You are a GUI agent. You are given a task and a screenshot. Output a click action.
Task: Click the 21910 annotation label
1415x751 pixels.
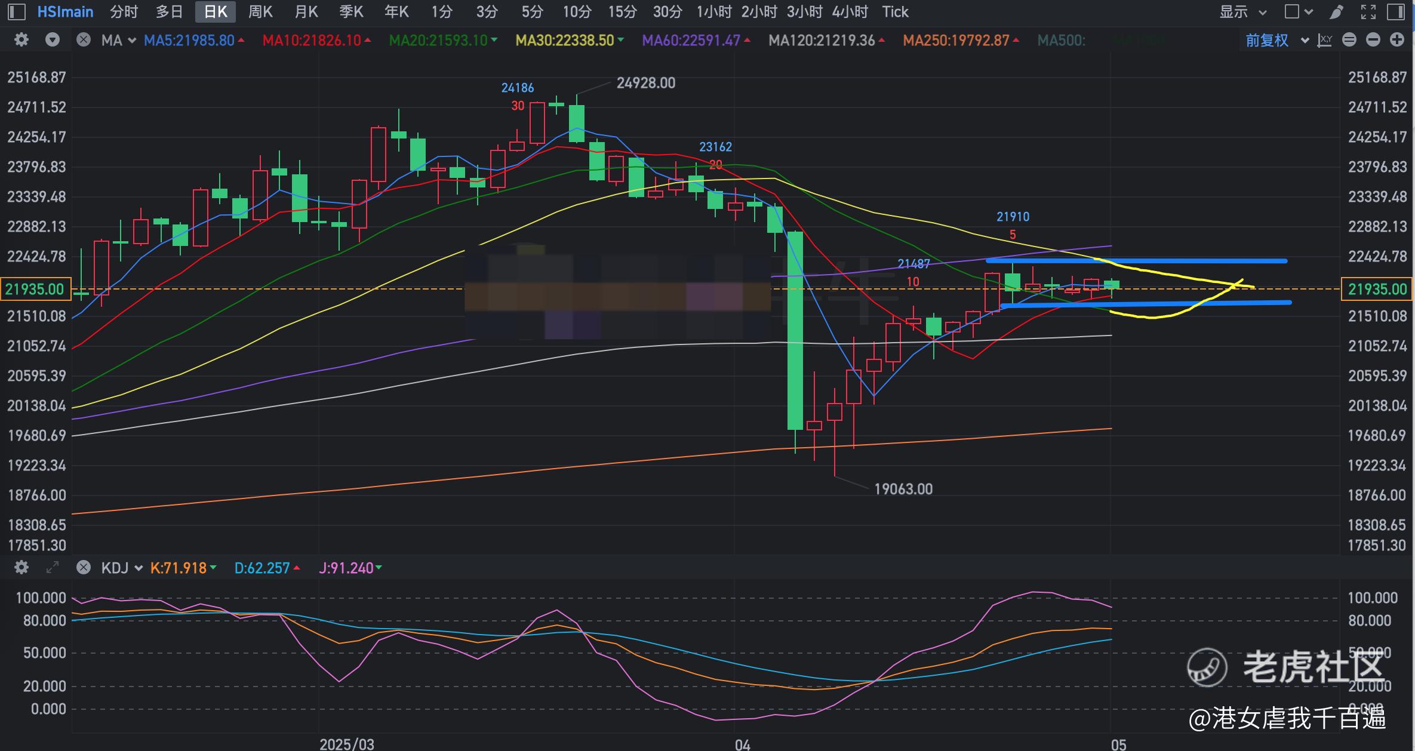[1013, 217]
